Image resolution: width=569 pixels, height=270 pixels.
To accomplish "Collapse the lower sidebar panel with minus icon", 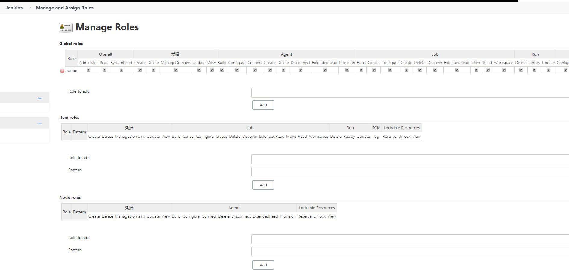I will pos(39,124).
